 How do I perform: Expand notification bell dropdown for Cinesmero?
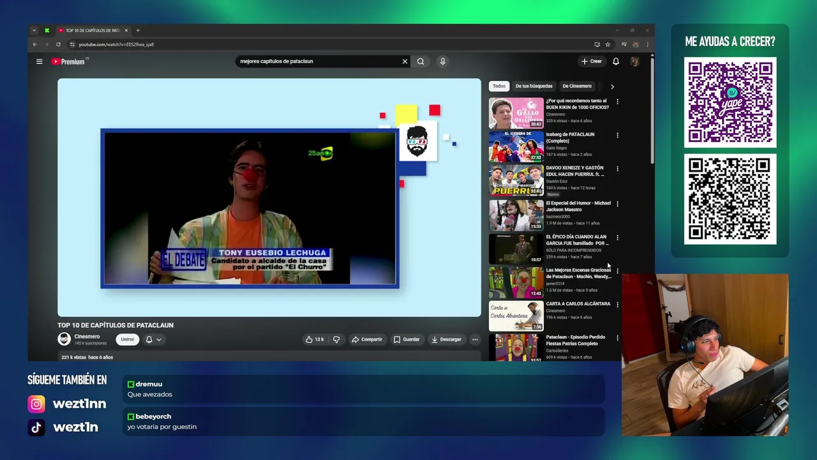click(154, 339)
